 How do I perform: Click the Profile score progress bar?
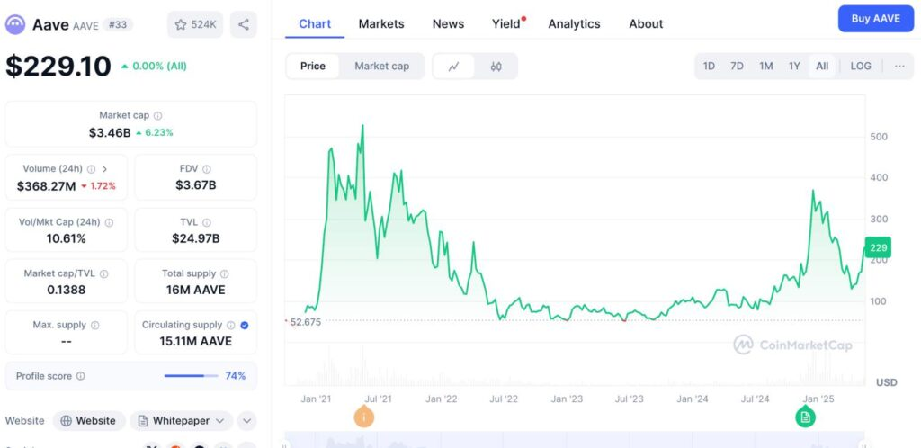191,376
